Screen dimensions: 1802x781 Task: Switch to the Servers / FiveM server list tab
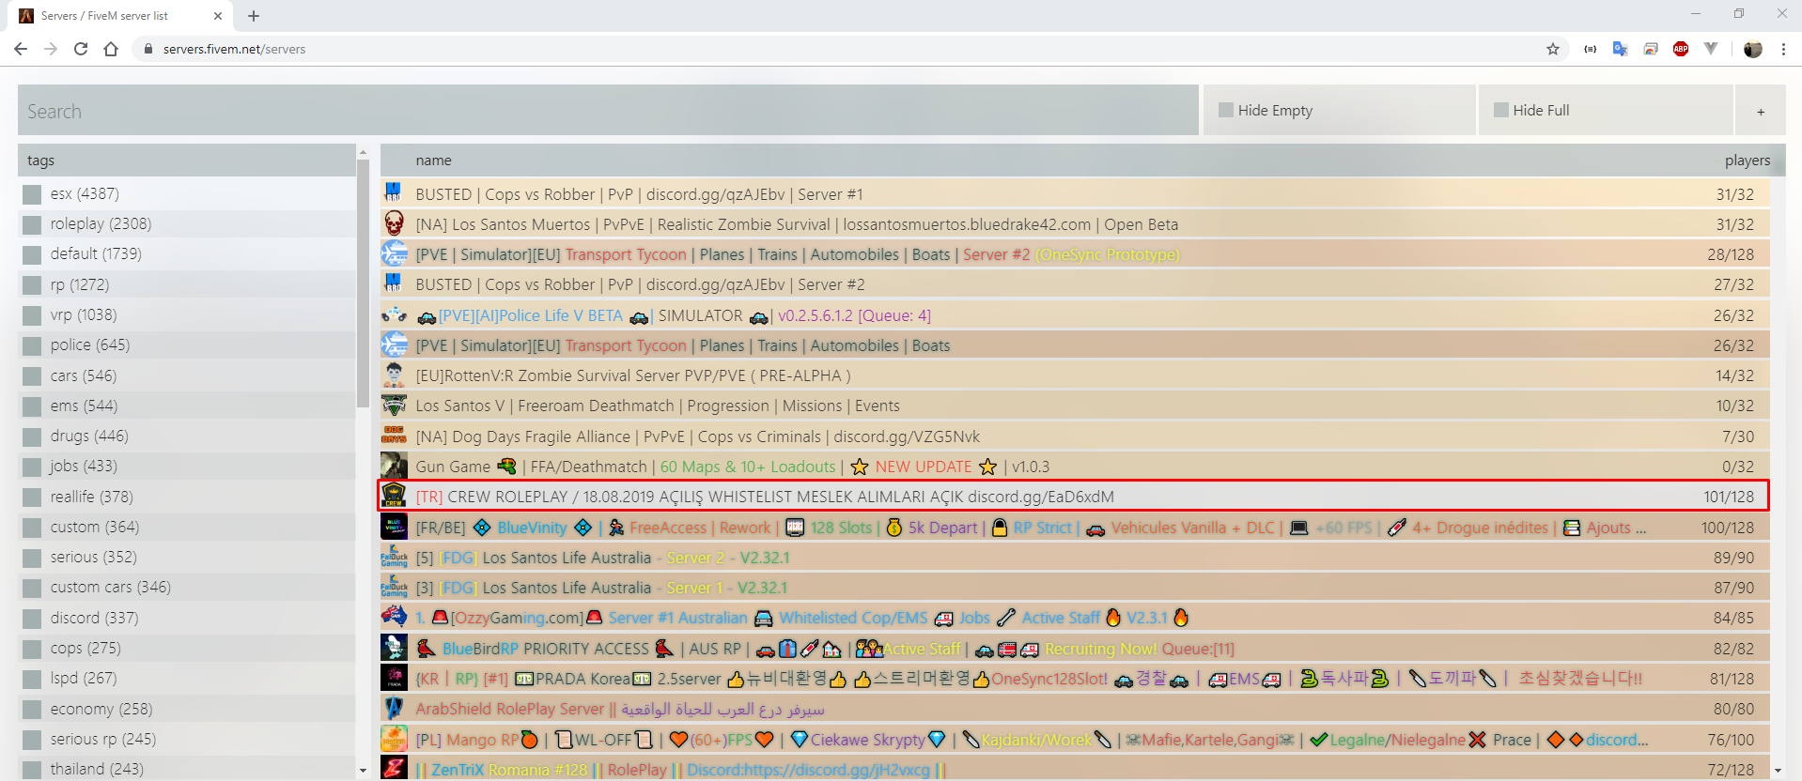(x=120, y=16)
